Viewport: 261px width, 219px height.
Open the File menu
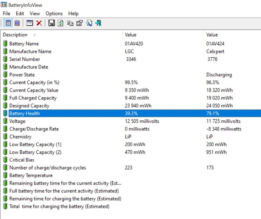(x=7, y=14)
